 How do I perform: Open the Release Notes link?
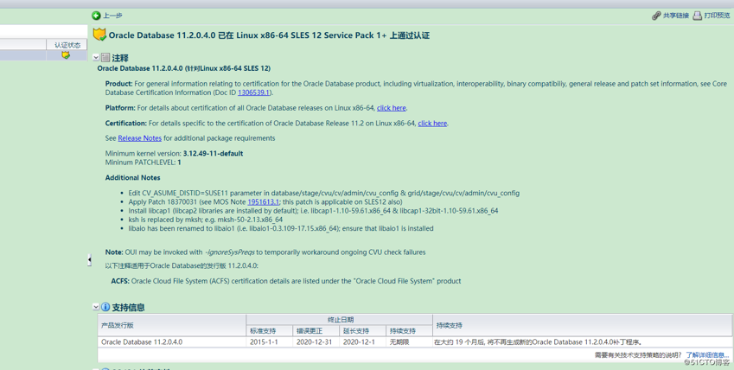pos(139,138)
